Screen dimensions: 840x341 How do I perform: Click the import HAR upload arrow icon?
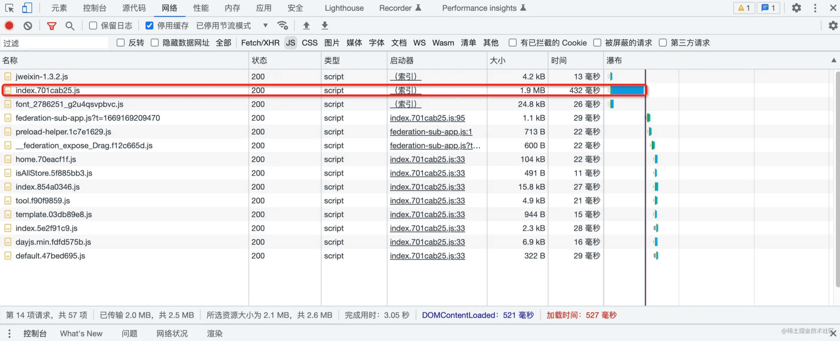306,26
